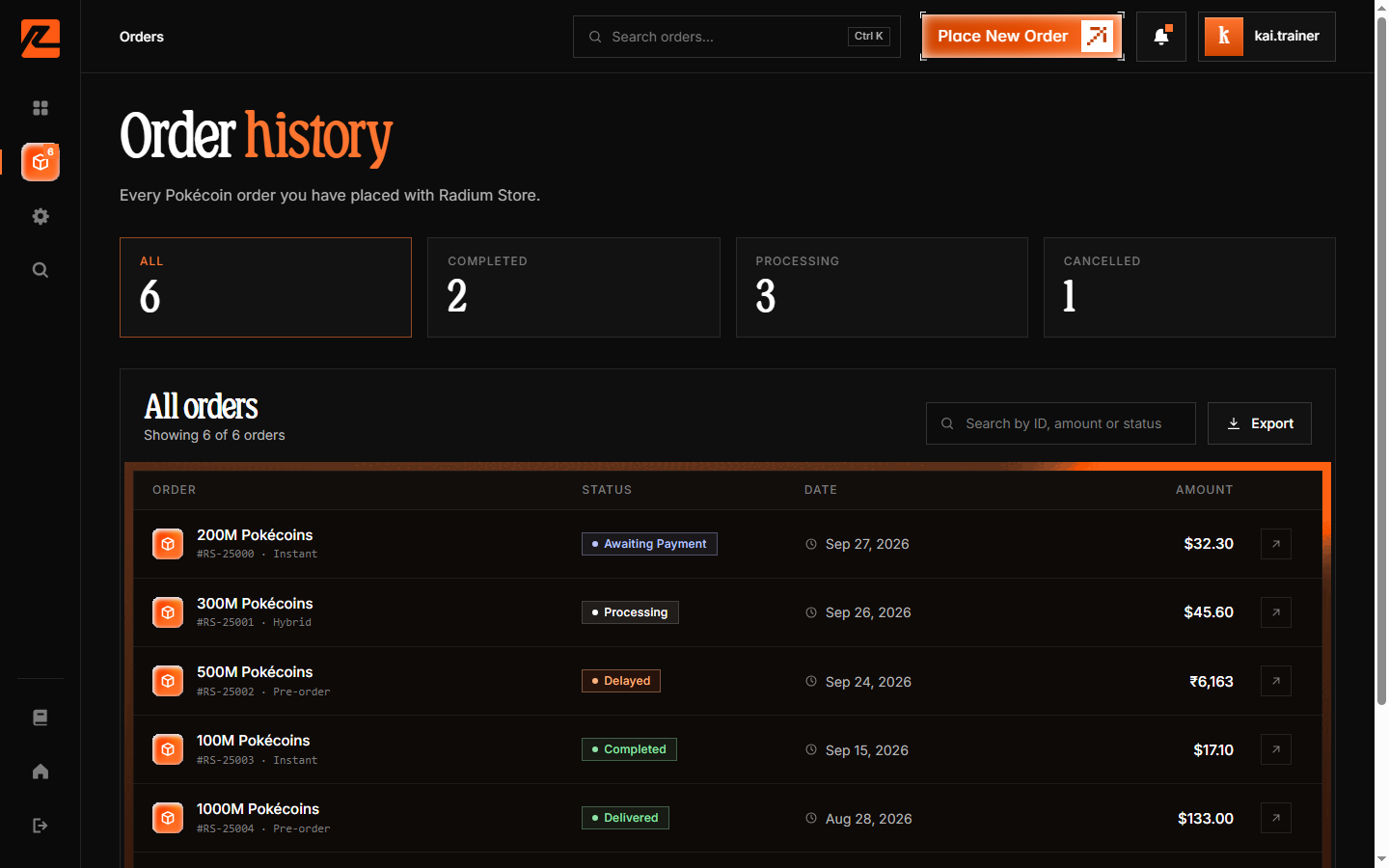Sort by the DATE column header
Screen dimensions: 1389x868
pyautogui.click(x=821, y=490)
